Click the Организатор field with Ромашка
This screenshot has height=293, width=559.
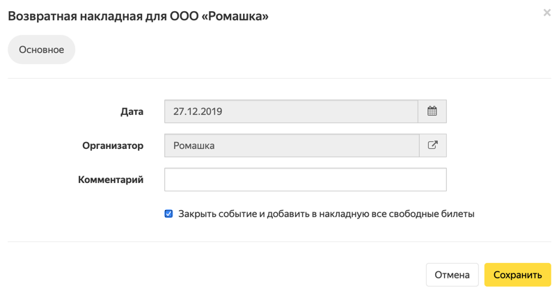point(292,145)
